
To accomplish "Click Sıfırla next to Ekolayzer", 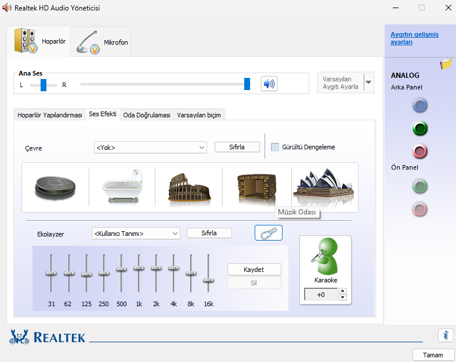I will 209,233.
